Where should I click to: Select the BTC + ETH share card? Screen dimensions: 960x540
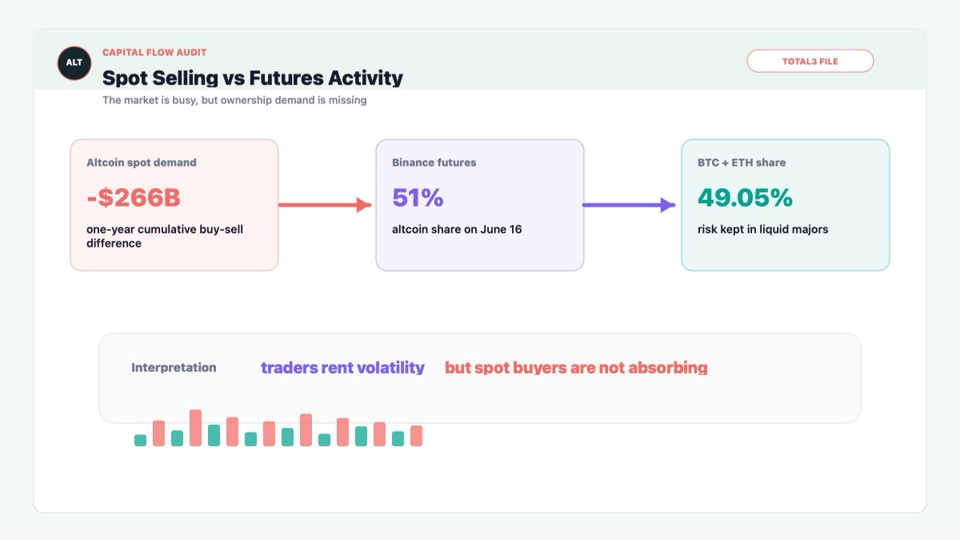coord(786,205)
